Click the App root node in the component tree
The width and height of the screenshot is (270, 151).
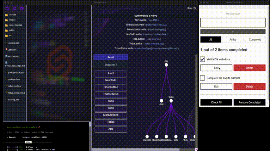166,65
